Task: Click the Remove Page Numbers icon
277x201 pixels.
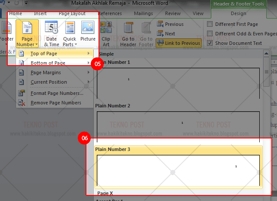Action: [x=22, y=103]
